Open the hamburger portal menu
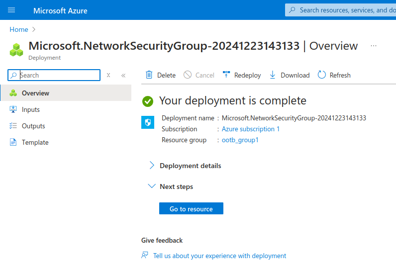The width and height of the screenshot is (396, 276). pos(11,10)
